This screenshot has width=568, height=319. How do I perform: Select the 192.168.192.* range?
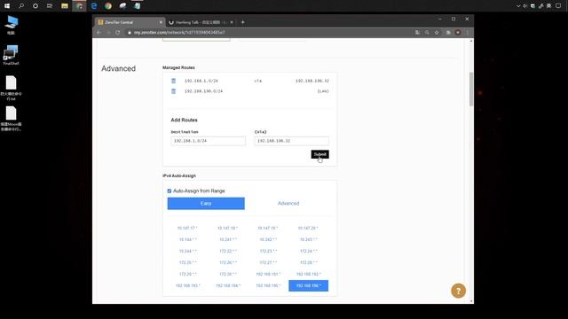(x=309, y=274)
